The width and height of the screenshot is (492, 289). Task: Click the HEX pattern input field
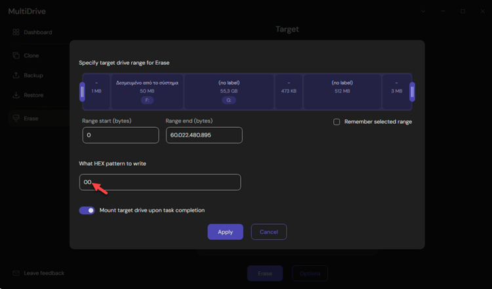pyautogui.click(x=160, y=182)
